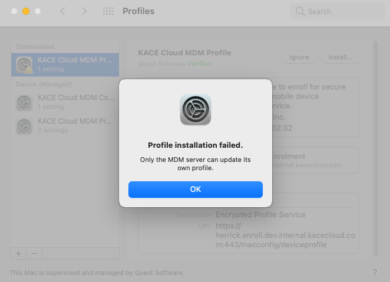Add a profile with the plus button

[18, 253]
